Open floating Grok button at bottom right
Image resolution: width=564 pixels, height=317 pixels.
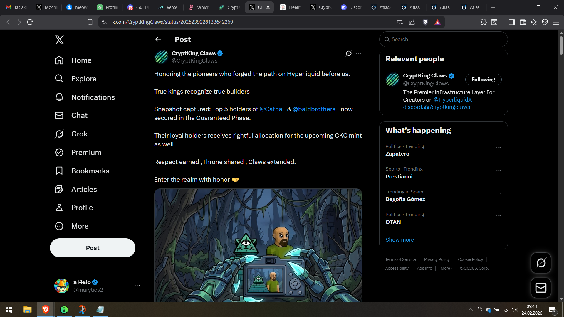pos(541,263)
